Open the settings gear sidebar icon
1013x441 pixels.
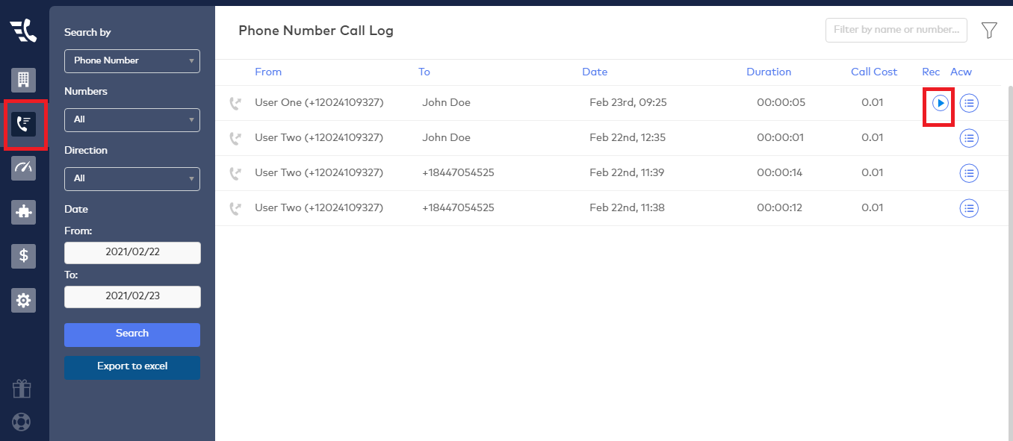(23, 300)
